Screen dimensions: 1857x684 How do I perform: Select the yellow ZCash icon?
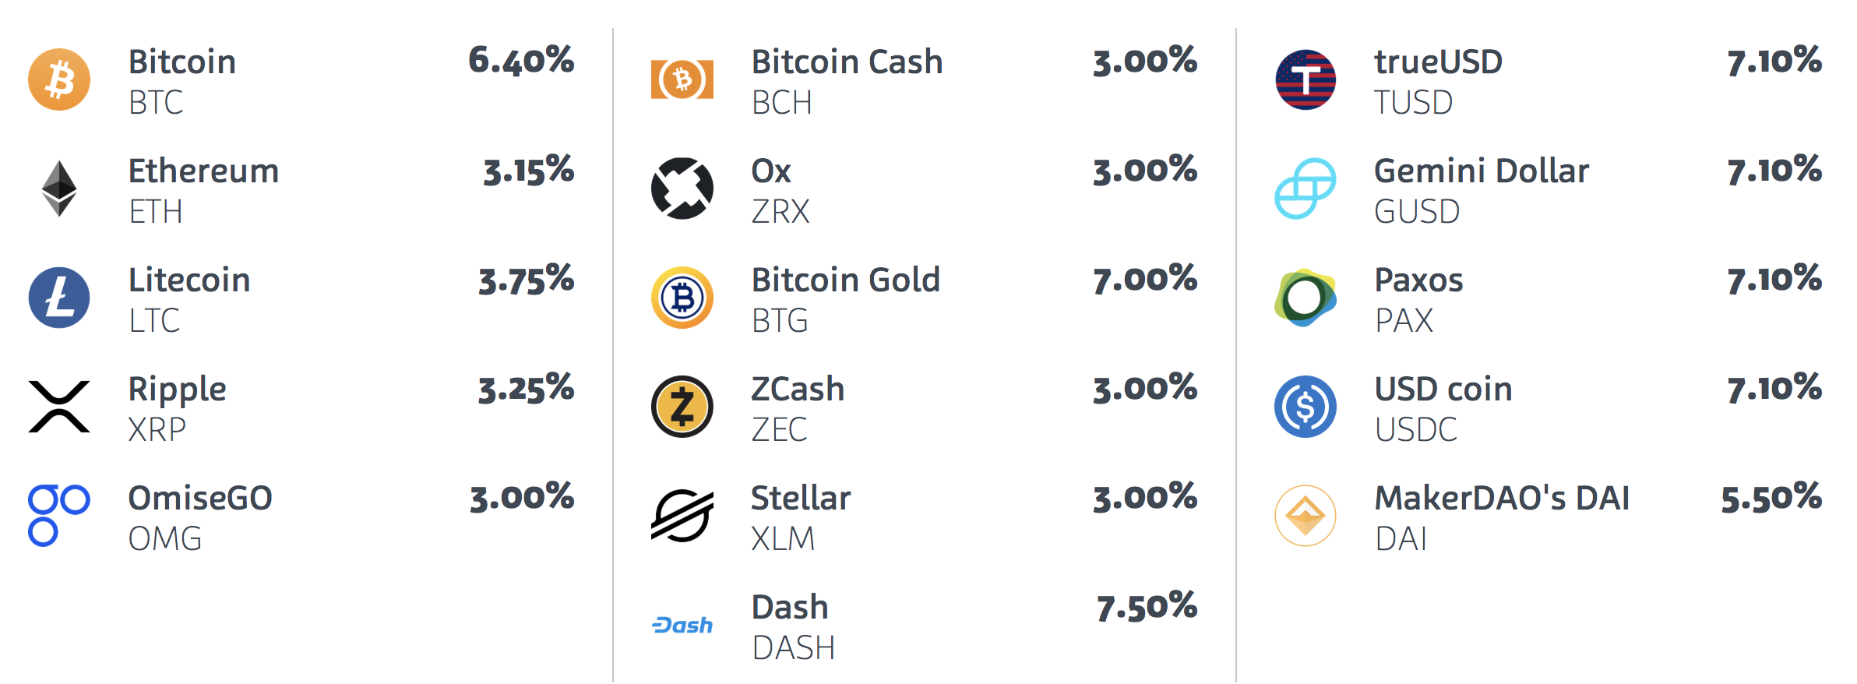tap(682, 407)
